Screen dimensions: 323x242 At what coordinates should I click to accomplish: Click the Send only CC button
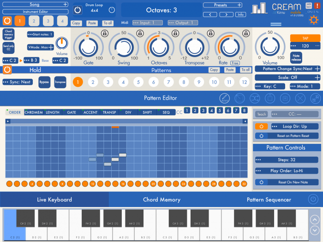tap(8, 48)
